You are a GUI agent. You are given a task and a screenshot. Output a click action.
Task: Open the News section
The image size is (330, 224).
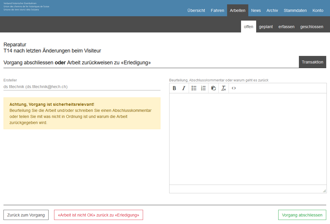click(x=256, y=10)
